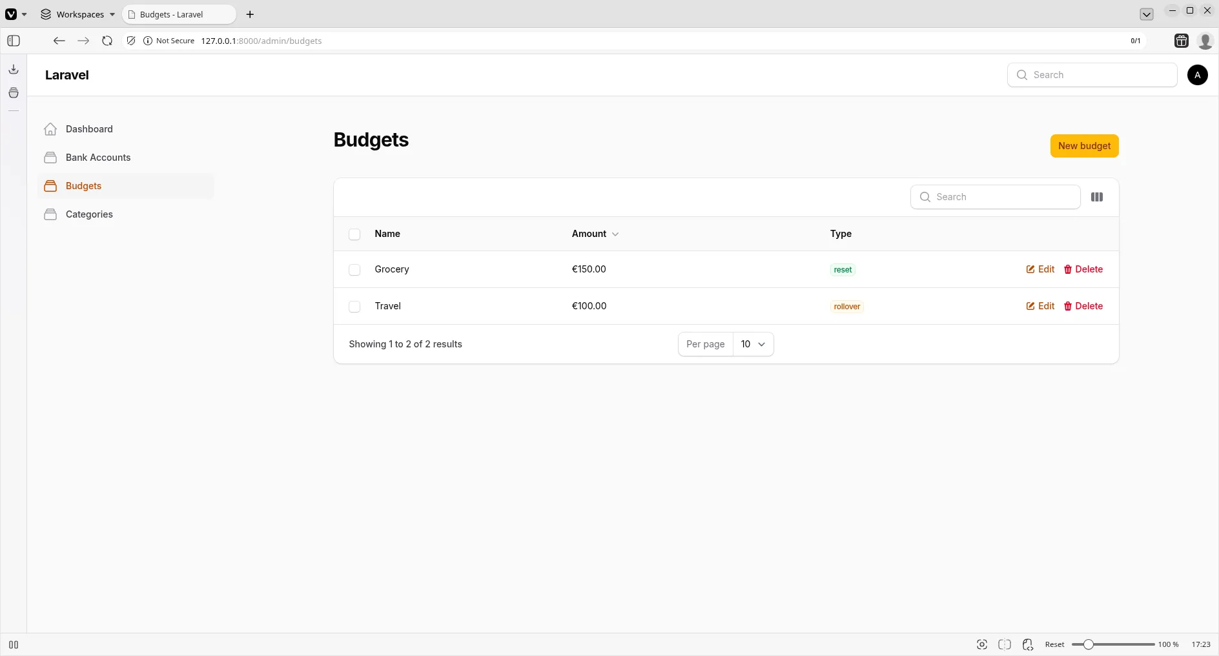
Task: Open Categories in the sidebar
Action: 88,214
